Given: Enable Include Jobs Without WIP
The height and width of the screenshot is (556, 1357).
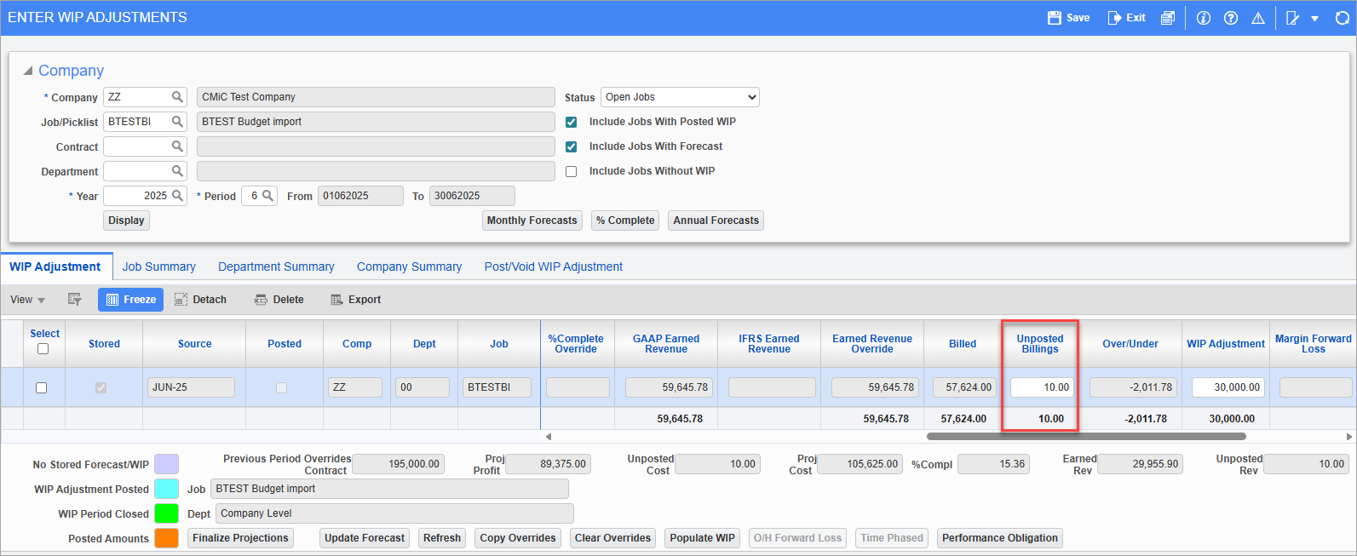Looking at the screenshot, I should [572, 171].
